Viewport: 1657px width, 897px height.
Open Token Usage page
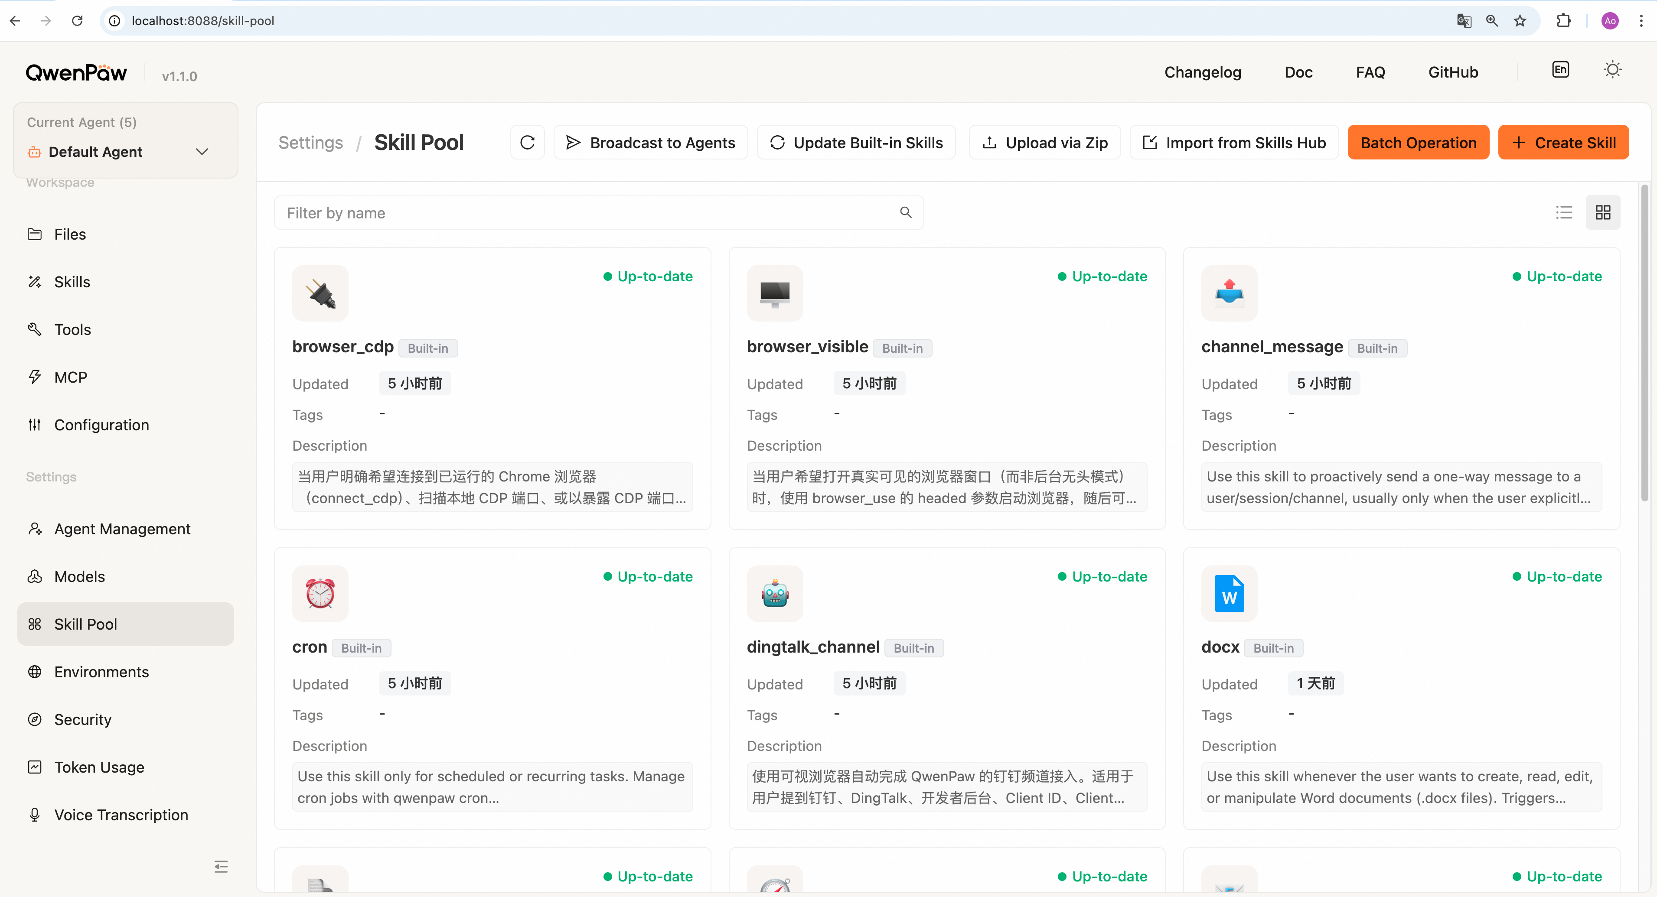pyautogui.click(x=125, y=767)
